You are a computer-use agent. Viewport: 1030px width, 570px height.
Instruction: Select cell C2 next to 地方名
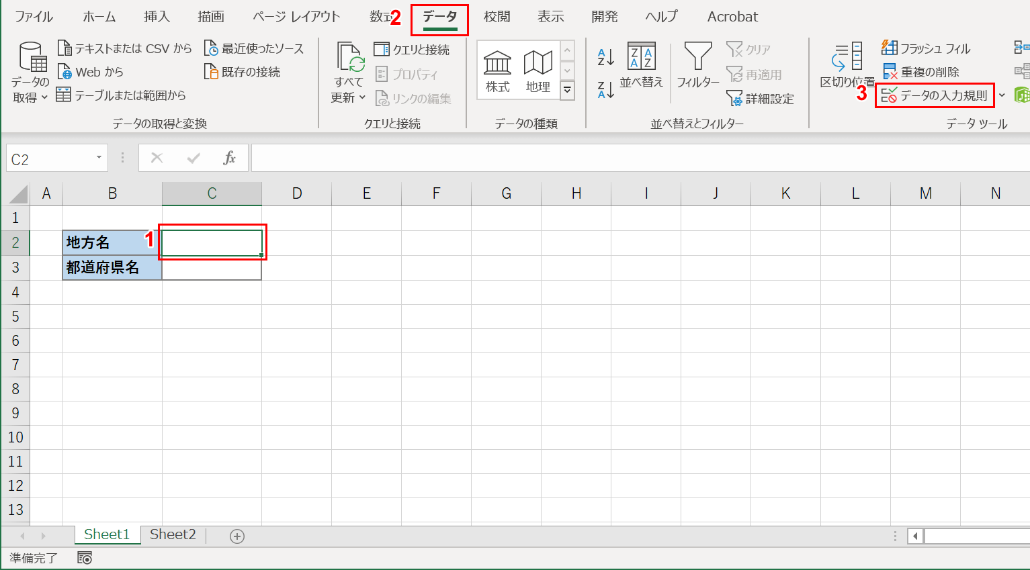[x=212, y=242]
